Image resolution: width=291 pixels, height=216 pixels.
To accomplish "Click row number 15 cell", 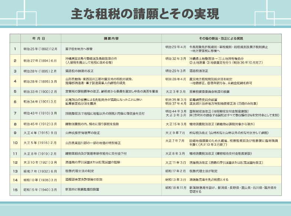I will [x=15, y=189].
